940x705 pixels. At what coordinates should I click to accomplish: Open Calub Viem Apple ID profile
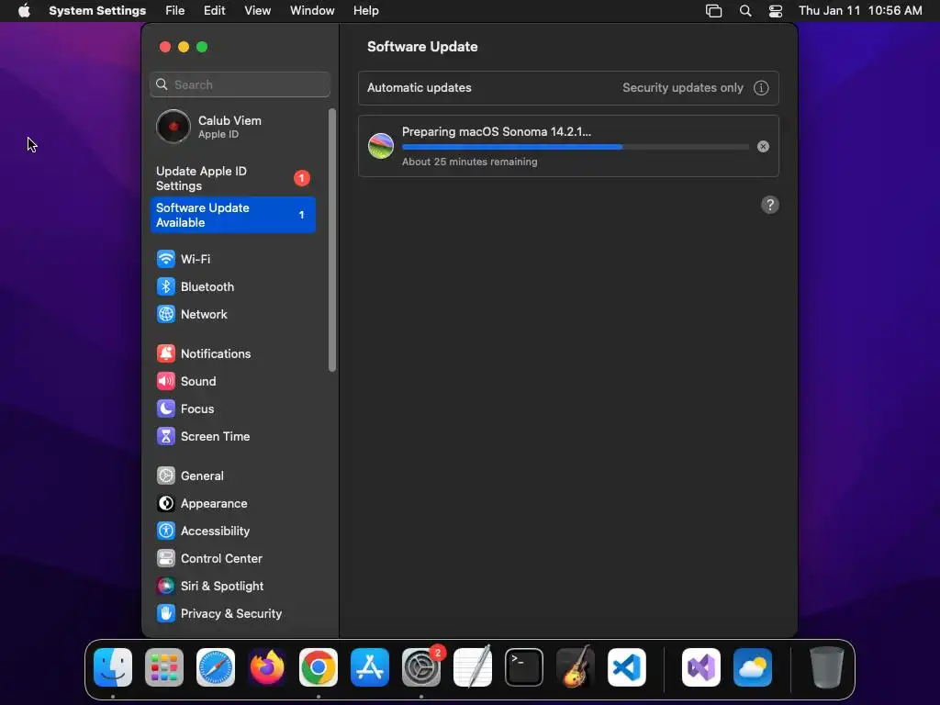point(232,127)
